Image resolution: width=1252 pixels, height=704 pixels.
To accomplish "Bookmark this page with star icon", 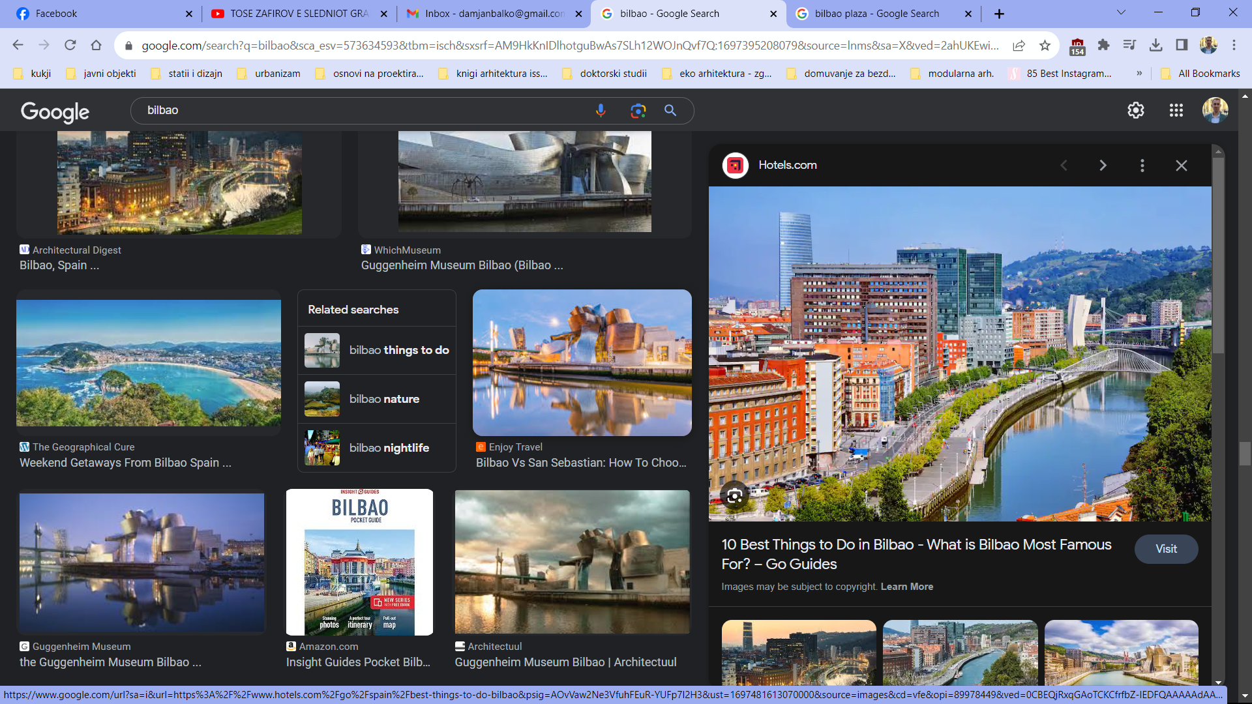I will (x=1045, y=45).
